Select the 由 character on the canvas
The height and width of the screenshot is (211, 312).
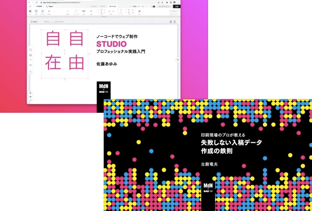coord(76,63)
